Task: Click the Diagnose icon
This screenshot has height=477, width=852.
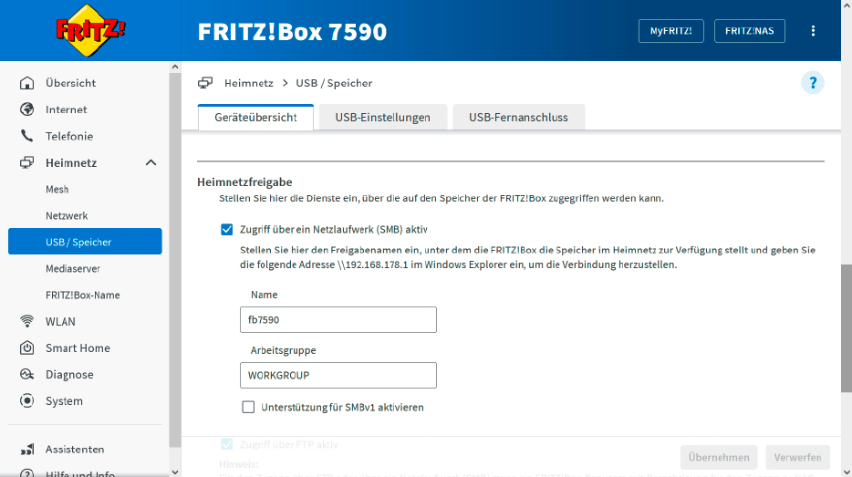Action: click(26, 374)
